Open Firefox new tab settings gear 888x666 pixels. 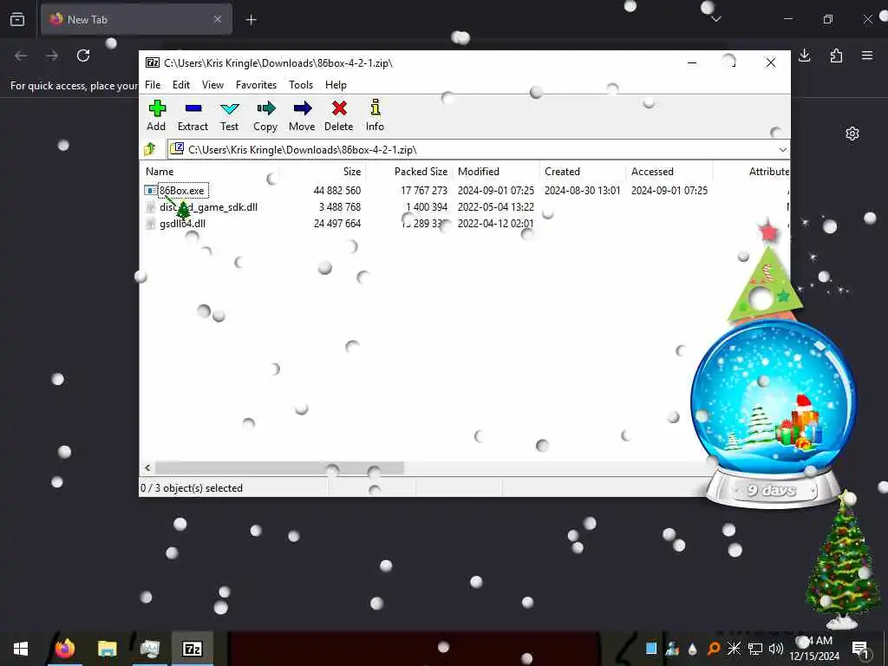tap(852, 134)
